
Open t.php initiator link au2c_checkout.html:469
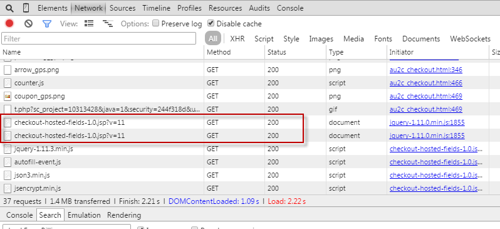pos(425,109)
